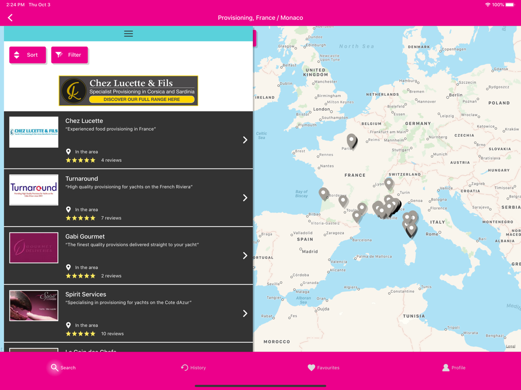Expand Turnaround listing chevron
The width and height of the screenshot is (521, 390).
245,198
